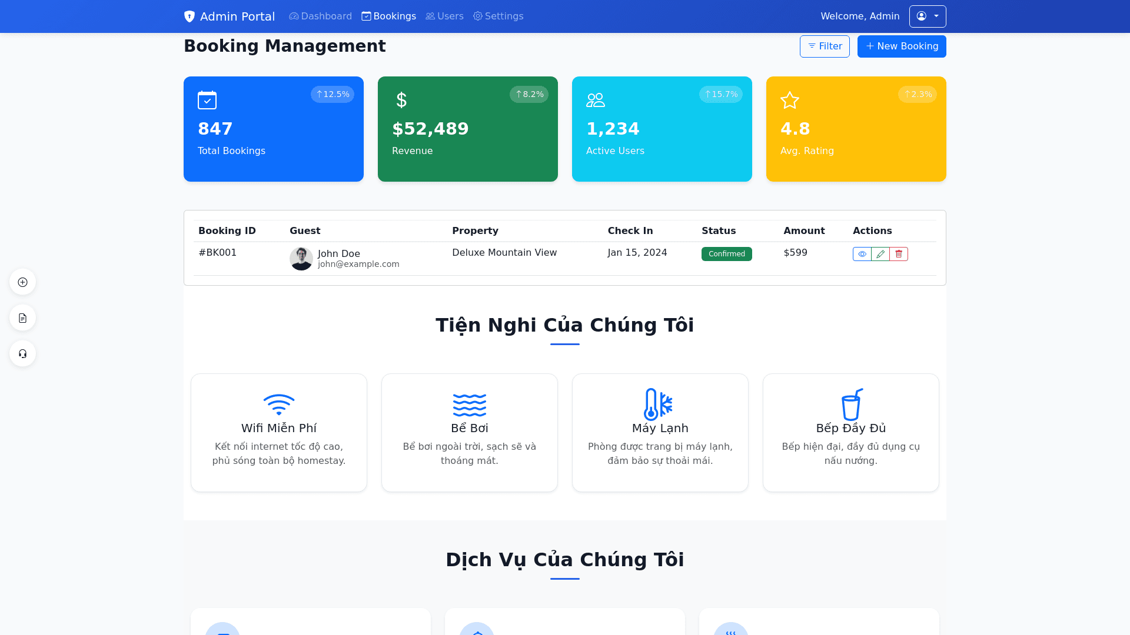Click the Bếp Đầy Đủ cup icon
The image size is (1130, 635).
click(851, 405)
